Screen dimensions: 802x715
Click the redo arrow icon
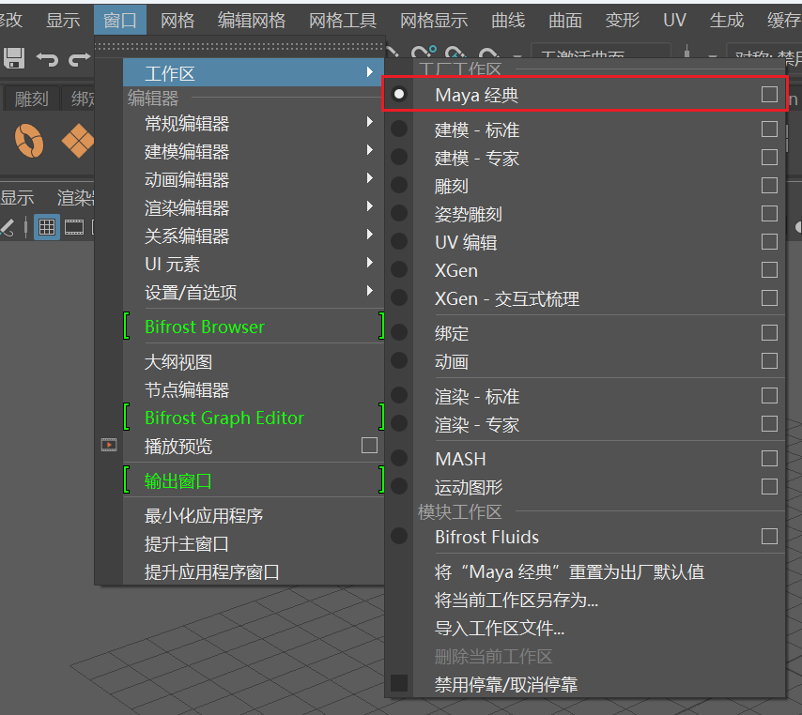pos(79,59)
